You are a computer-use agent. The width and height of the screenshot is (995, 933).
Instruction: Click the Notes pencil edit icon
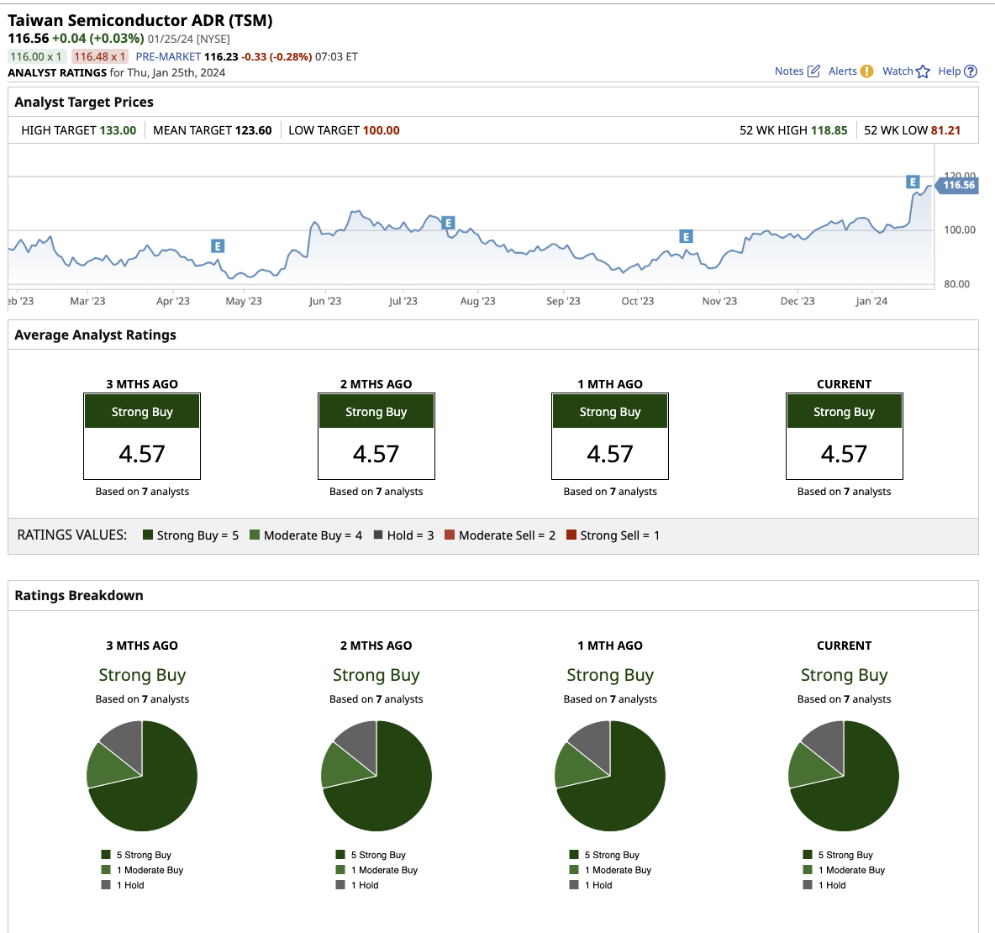point(813,71)
